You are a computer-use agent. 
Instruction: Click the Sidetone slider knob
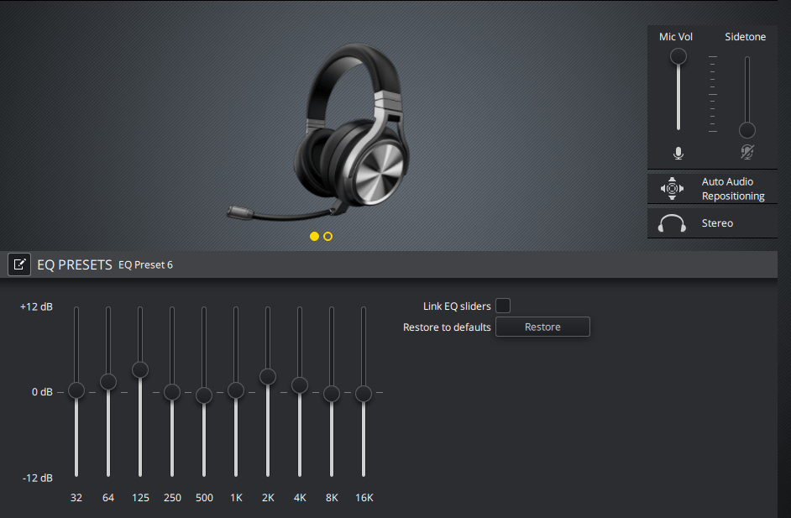tap(746, 130)
